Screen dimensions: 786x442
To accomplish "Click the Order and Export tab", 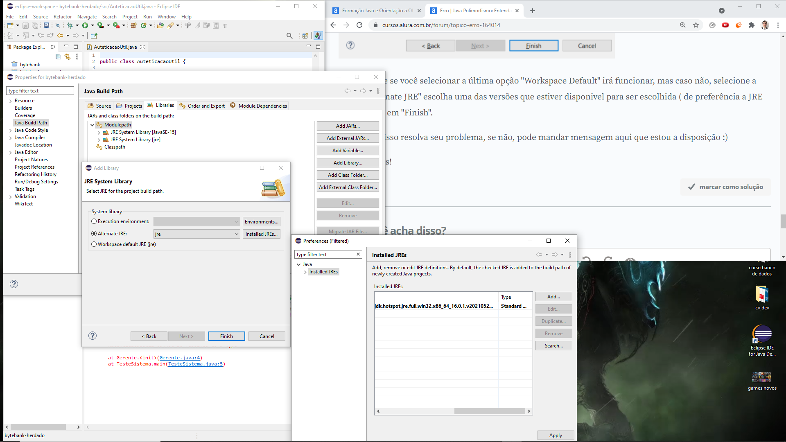I will (206, 105).
